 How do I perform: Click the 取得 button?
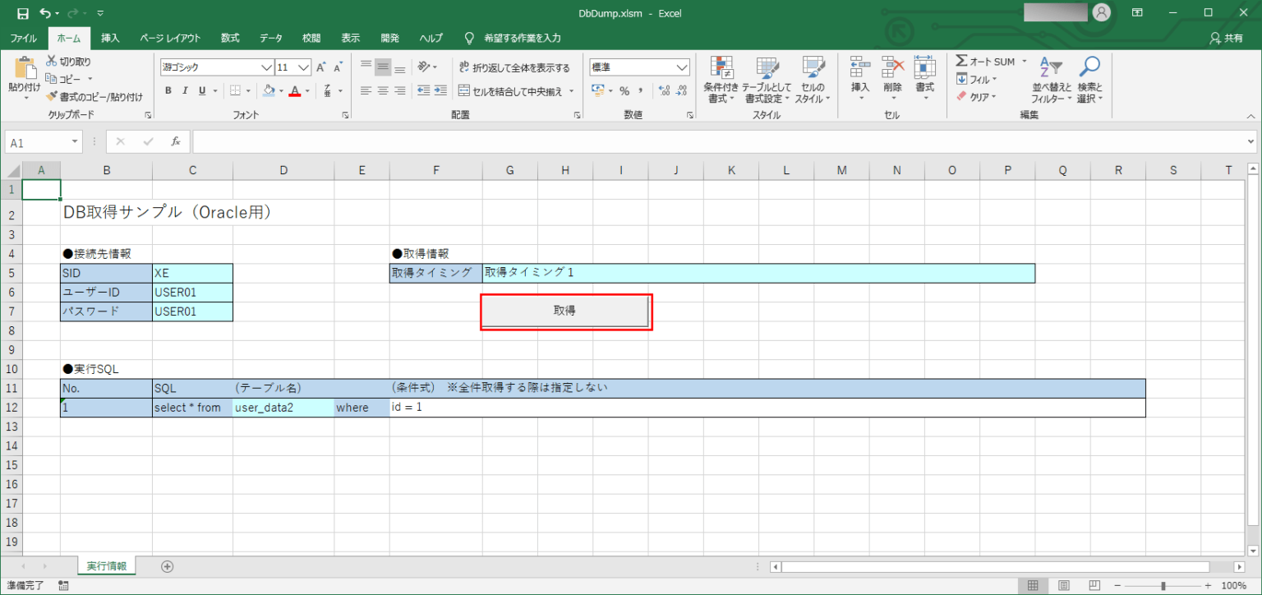tap(565, 311)
